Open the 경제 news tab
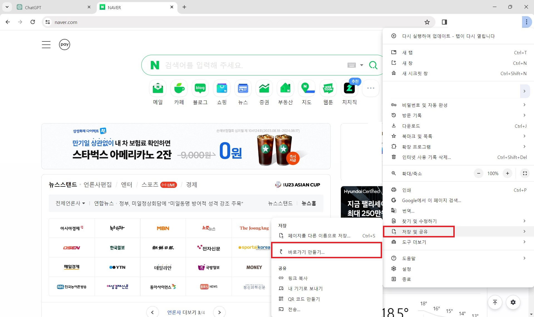Screen dimensions: 534x317 click(x=191, y=185)
